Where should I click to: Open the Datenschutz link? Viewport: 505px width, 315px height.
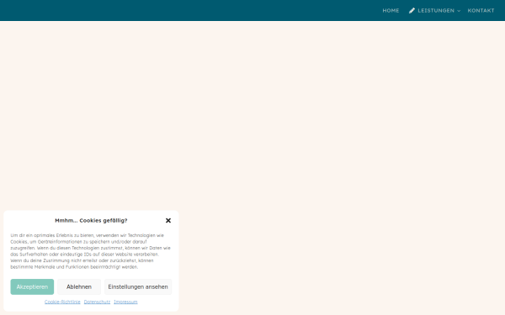click(x=97, y=302)
